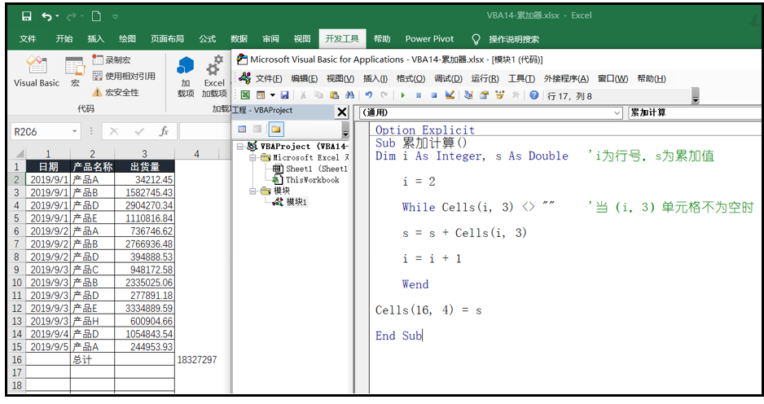The width and height of the screenshot is (764, 404).
Task: Click the Redo arrow in Excel quick access
Action: [x=71, y=16]
